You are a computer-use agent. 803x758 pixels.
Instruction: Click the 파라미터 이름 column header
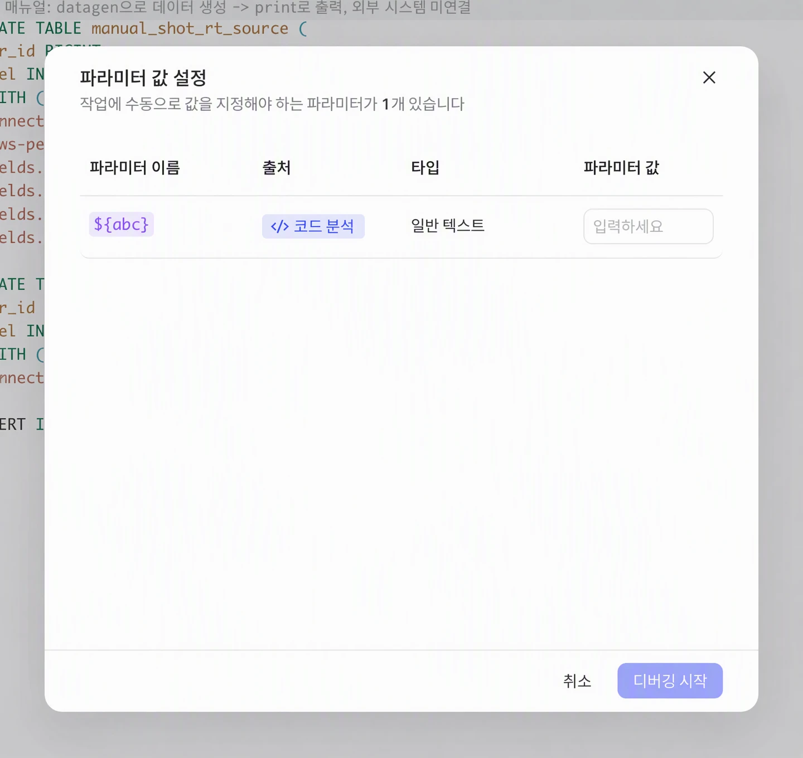pos(135,167)
